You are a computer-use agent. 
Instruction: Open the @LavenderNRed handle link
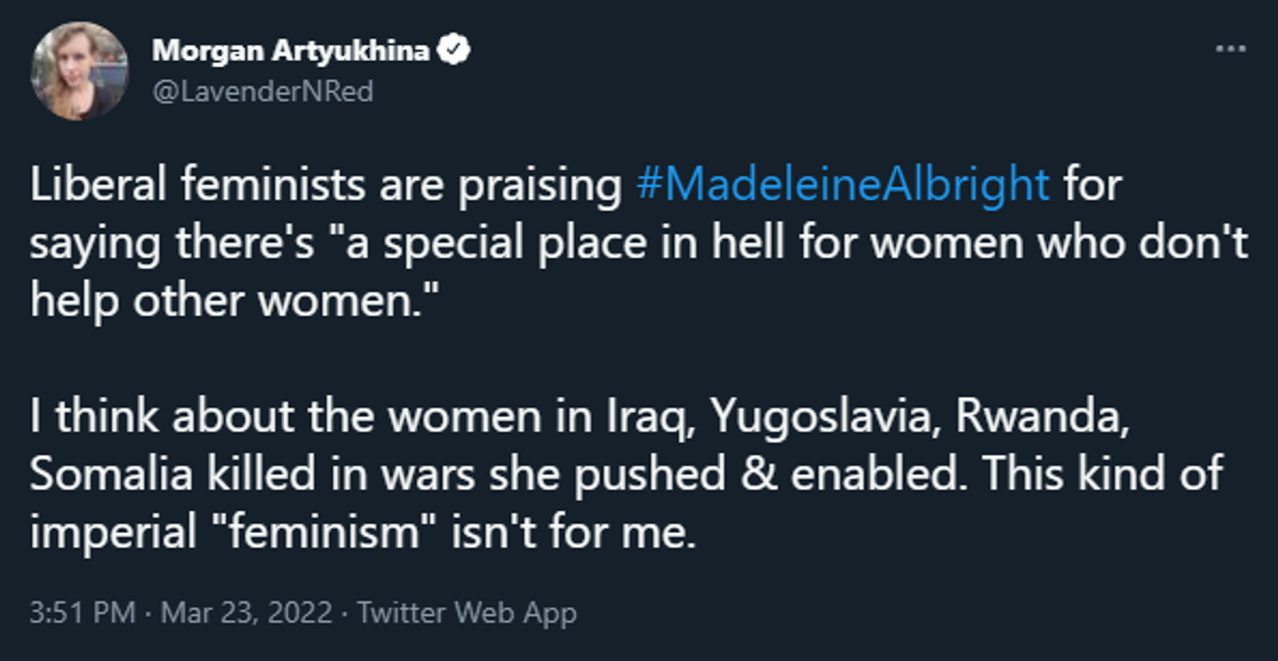coord(263,91)
